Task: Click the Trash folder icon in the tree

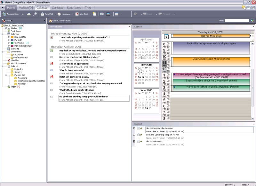Action: [x=9, y=87]
